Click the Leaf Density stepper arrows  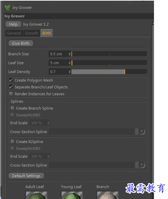pyautogui.click(x=69, y=72)
